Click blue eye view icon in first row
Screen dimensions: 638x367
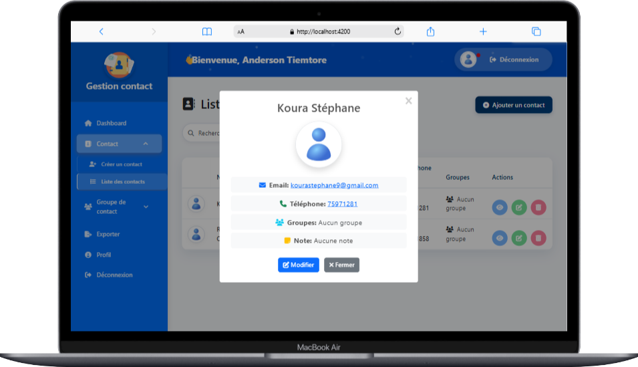click(x=500, y=207)
